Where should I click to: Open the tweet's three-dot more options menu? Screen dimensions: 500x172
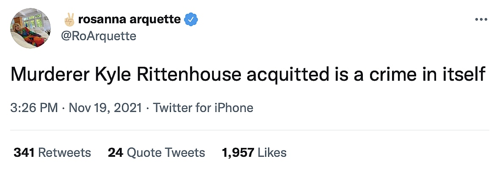tap(481, 20)
